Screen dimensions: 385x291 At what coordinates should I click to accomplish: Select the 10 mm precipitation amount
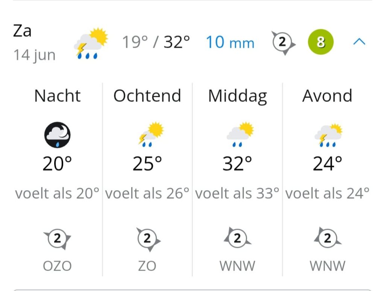(x=230, y=42)
